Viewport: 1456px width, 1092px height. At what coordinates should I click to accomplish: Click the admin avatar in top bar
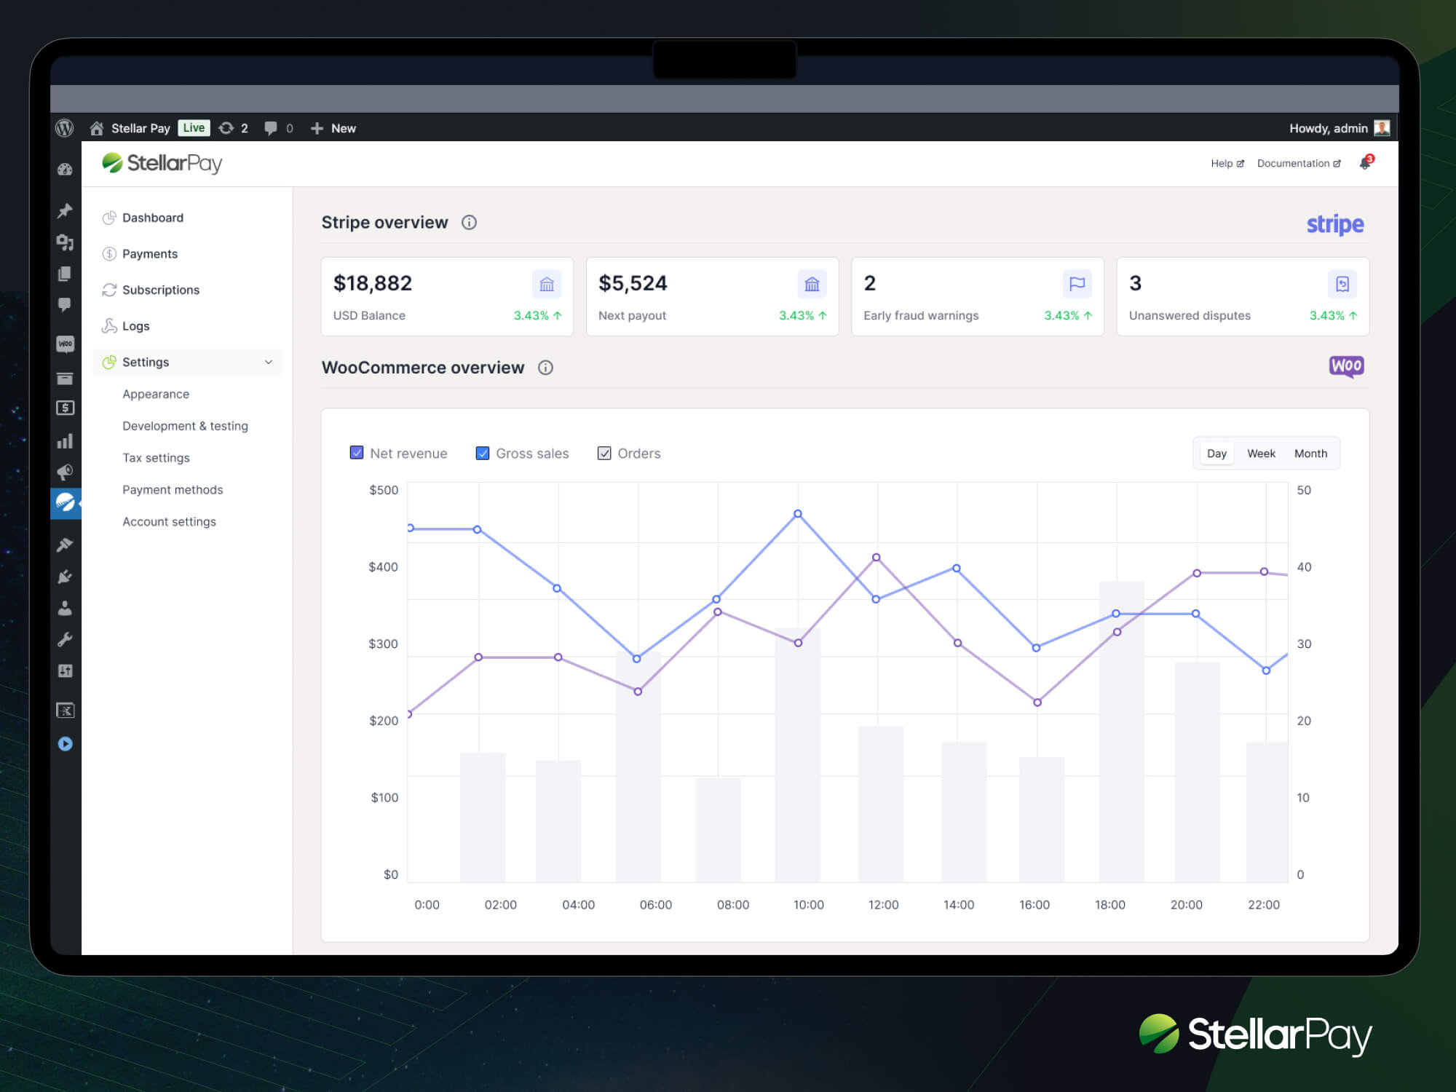pos(1382,128)
